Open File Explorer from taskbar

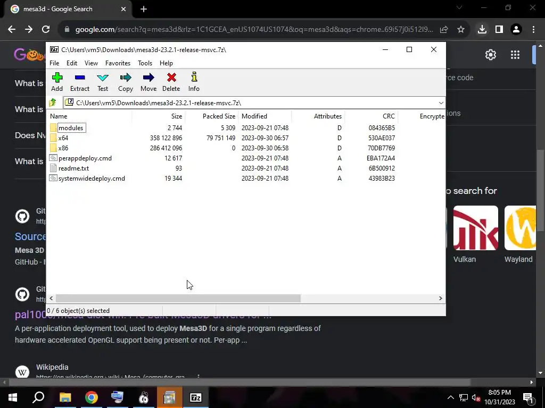pos(65,397)
